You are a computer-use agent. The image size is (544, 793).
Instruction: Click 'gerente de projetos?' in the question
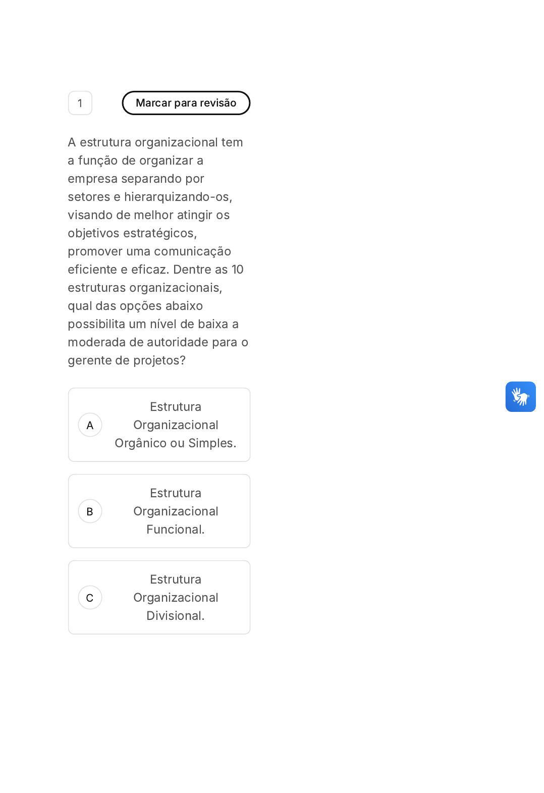pos(127,360)
